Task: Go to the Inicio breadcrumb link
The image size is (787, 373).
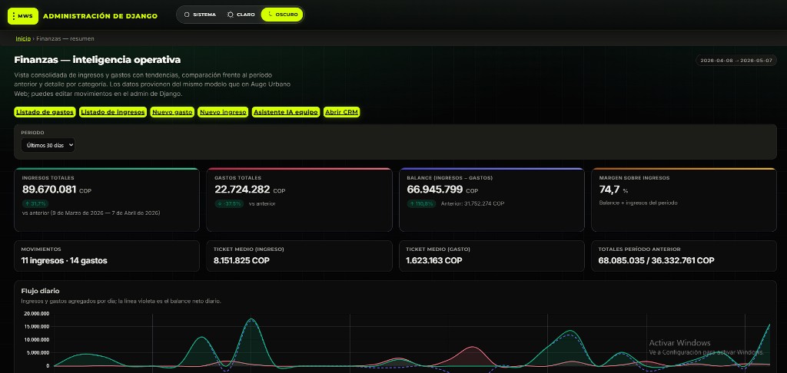Action: (x=23, y=38)
